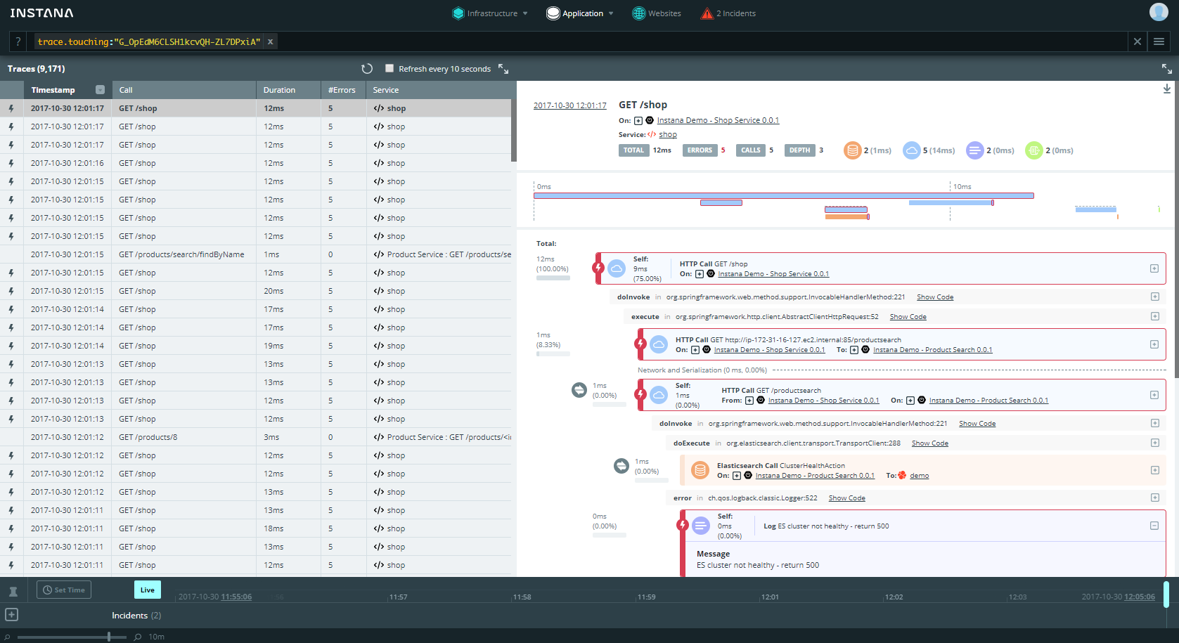Adjust the timeline zoom slider handle

click(x=109, y=637)
